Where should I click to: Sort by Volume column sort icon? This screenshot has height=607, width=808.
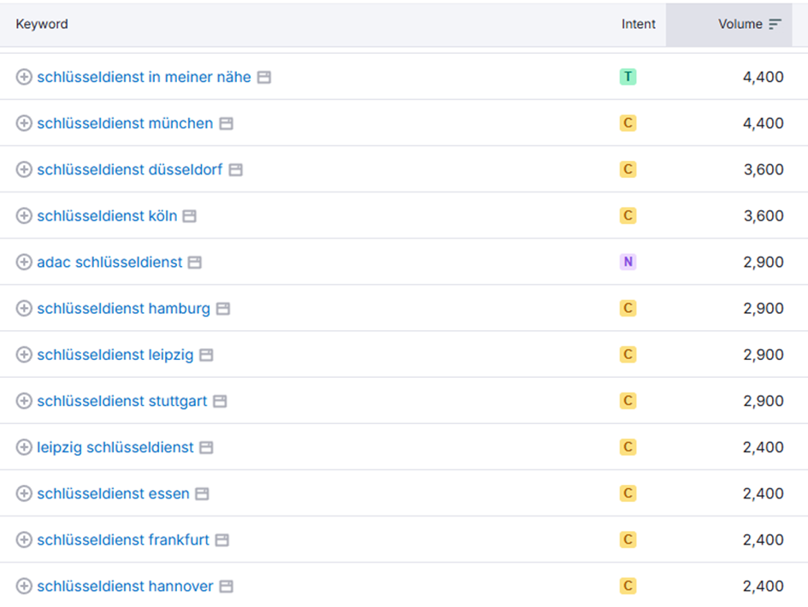coord(775,24)
